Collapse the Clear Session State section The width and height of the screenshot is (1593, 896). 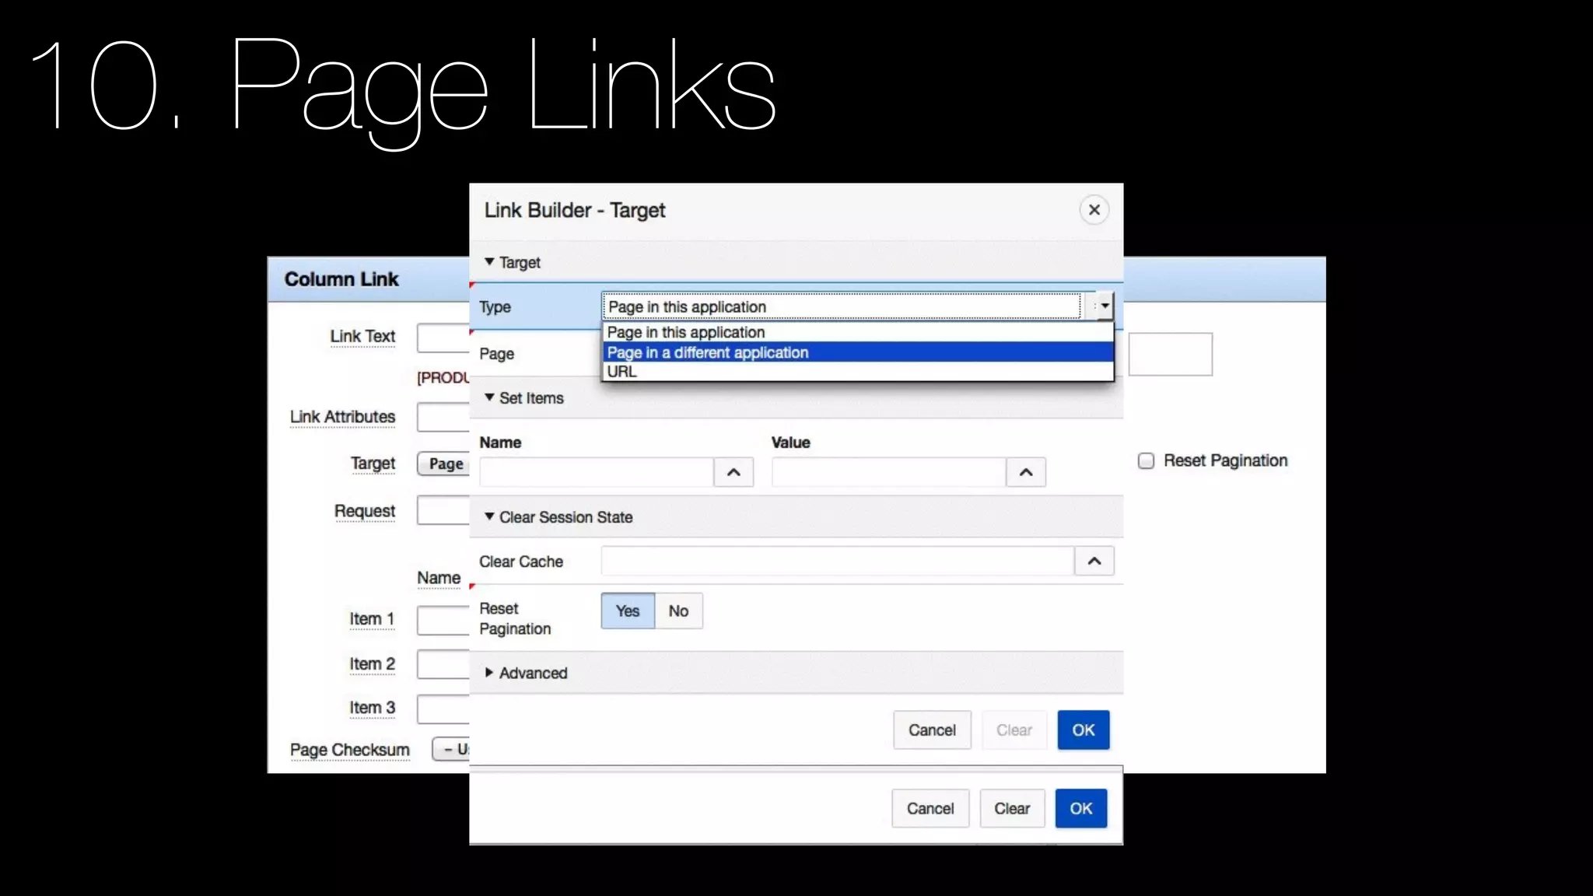pyautogui.click(x=489, y=516)
